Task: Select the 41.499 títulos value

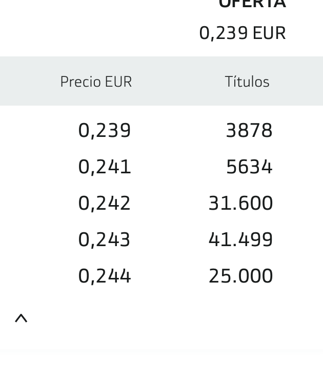Action: point(240,240)
